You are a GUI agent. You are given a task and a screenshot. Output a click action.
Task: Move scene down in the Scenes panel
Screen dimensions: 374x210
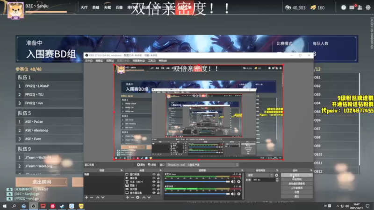pos(103,197)
